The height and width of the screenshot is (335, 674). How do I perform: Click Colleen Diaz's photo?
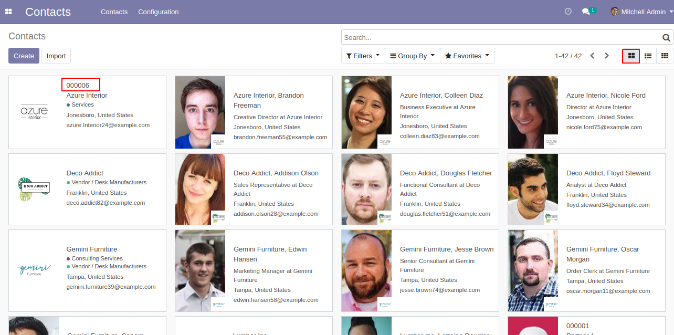tap(366, 112)
